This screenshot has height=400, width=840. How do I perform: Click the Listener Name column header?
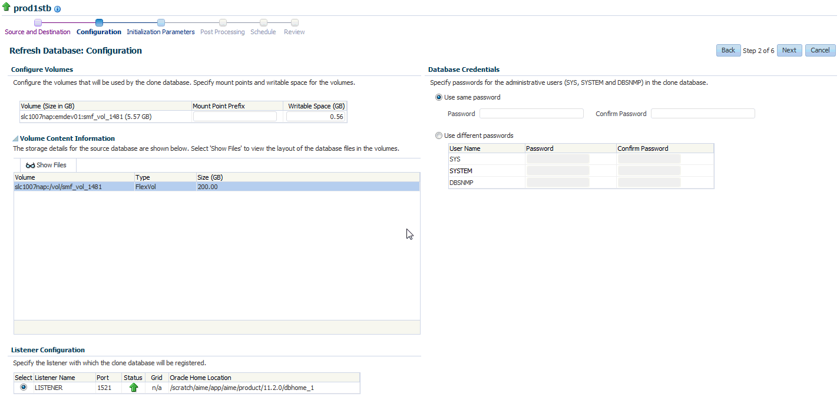[64, 378]
